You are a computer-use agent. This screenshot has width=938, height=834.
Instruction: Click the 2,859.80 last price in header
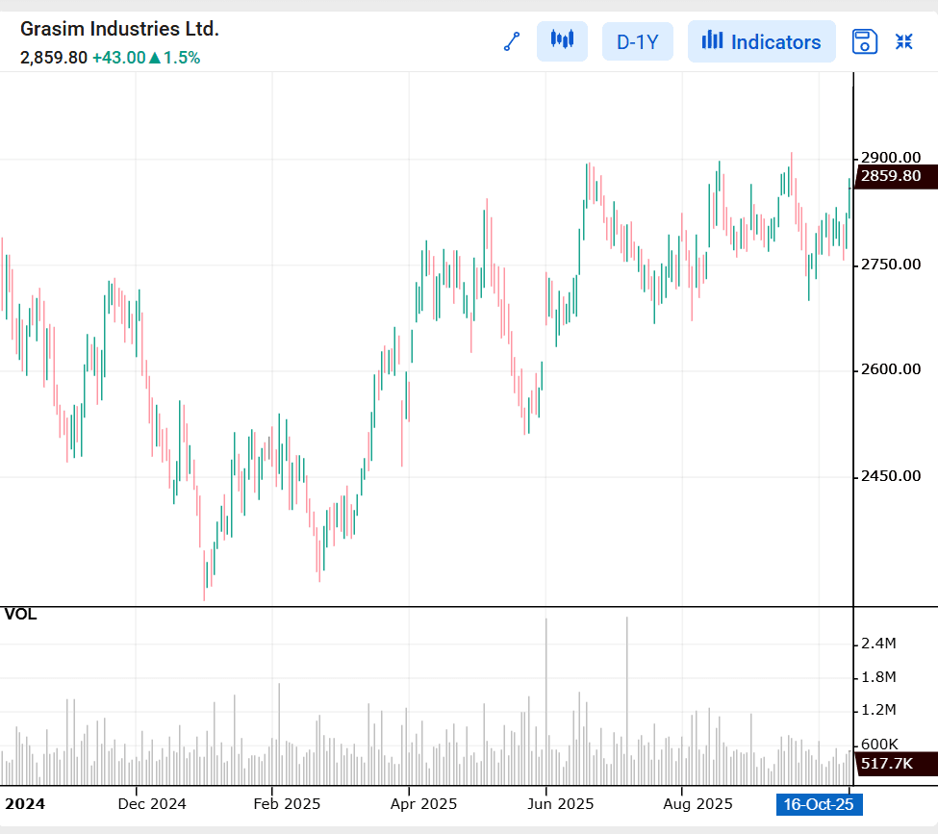54,58
